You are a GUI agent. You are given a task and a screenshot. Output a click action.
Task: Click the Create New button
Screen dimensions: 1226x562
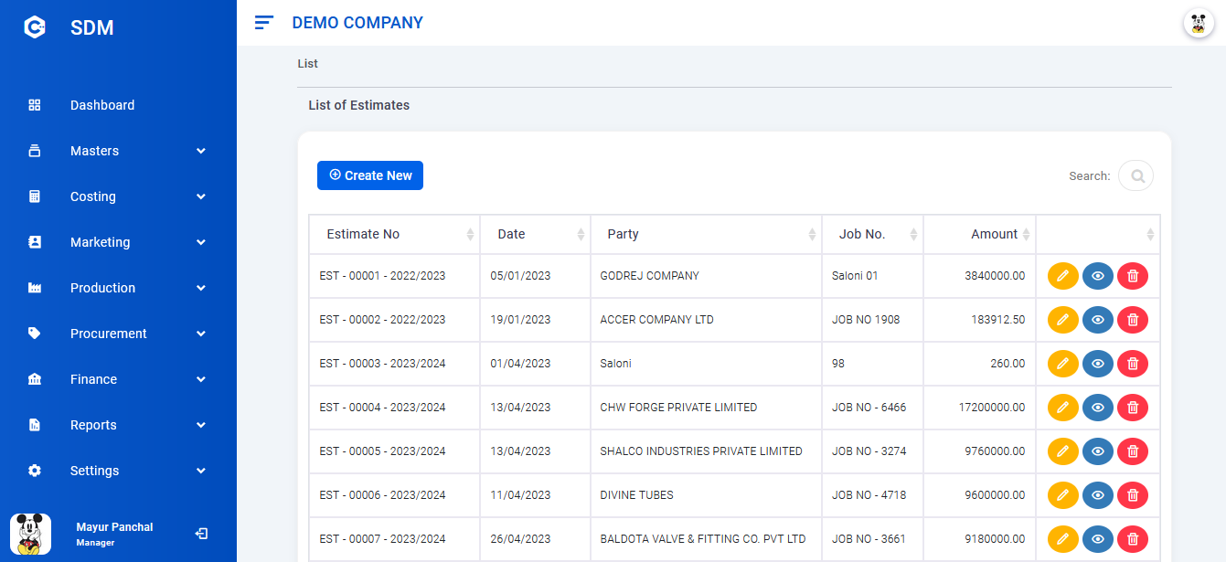370,175
